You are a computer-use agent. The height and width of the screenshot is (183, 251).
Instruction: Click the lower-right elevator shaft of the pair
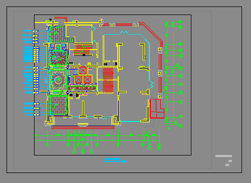(x=87, y=79)
